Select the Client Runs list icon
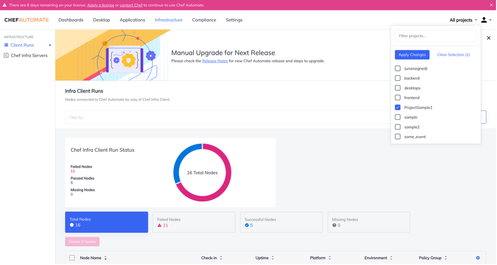The width and height of the screenshot is (497, 265). pos(6,45)
